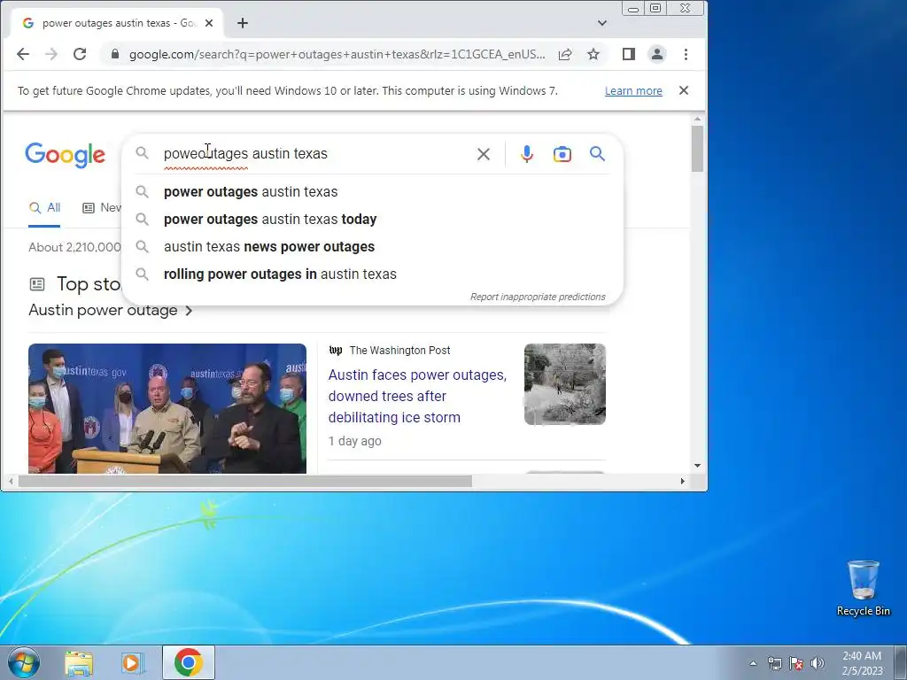The image size is (907, 680).
Task: Launch Windows Media Player from the taskbar
Action: 132,662
